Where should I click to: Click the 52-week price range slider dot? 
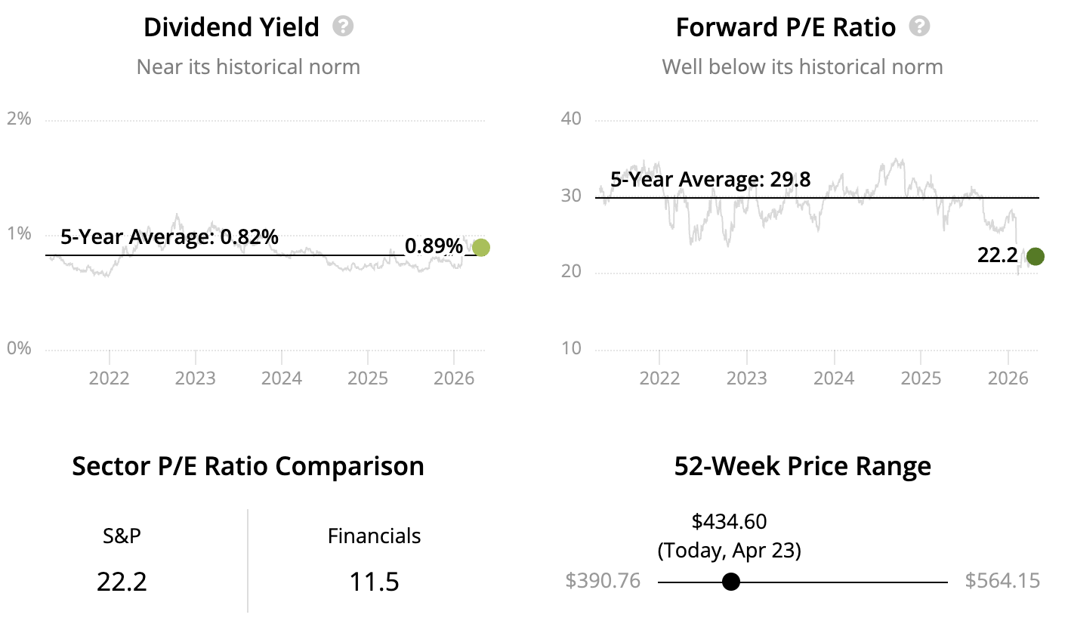730,582
